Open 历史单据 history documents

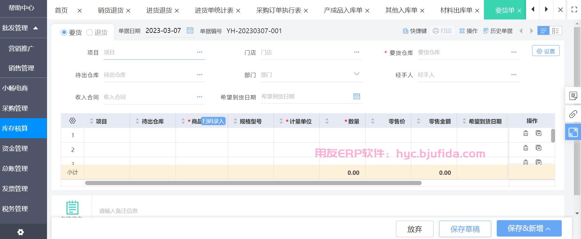click(498, 31)
